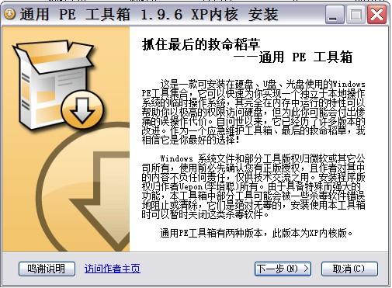Close the installer with the red X
The height and width of the screenshot is (288, 392).
tap(376, 15)
